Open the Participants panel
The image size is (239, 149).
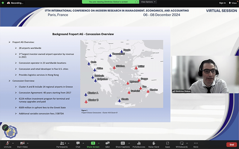click(62, 144)
